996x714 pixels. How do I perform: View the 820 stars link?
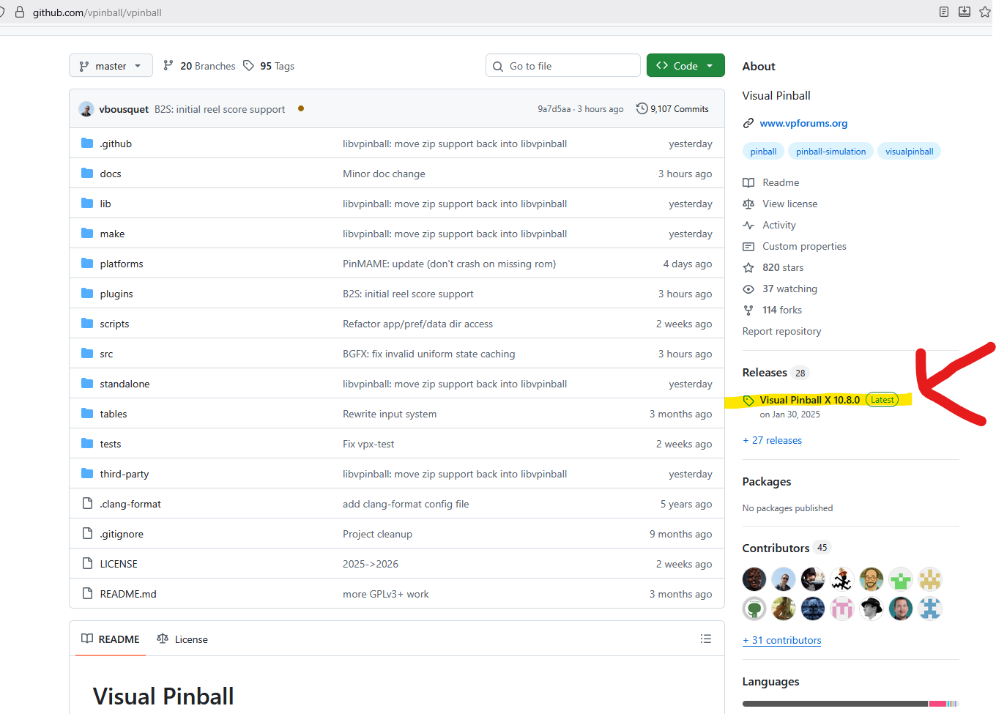(x=773, y=267)
